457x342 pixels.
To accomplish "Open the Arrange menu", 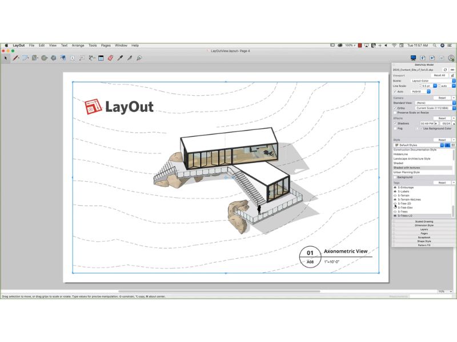I will 78,45.
